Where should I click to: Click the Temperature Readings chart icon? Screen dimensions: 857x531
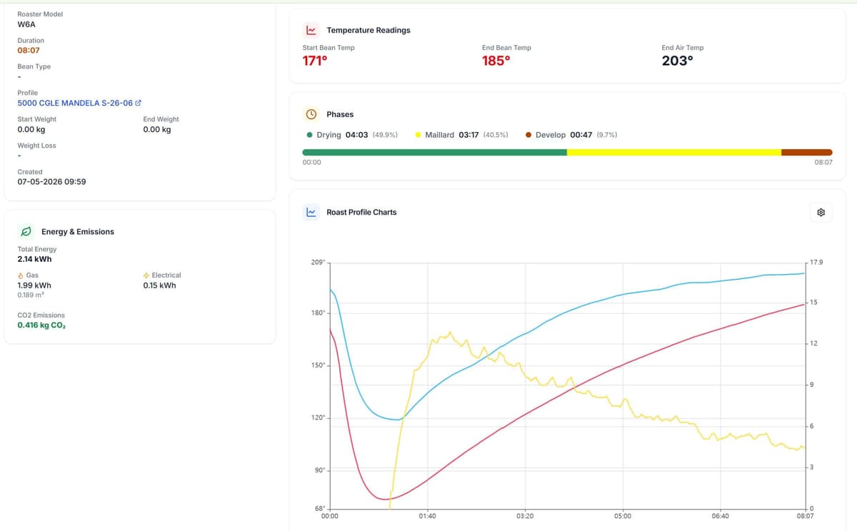pos(311,31)
